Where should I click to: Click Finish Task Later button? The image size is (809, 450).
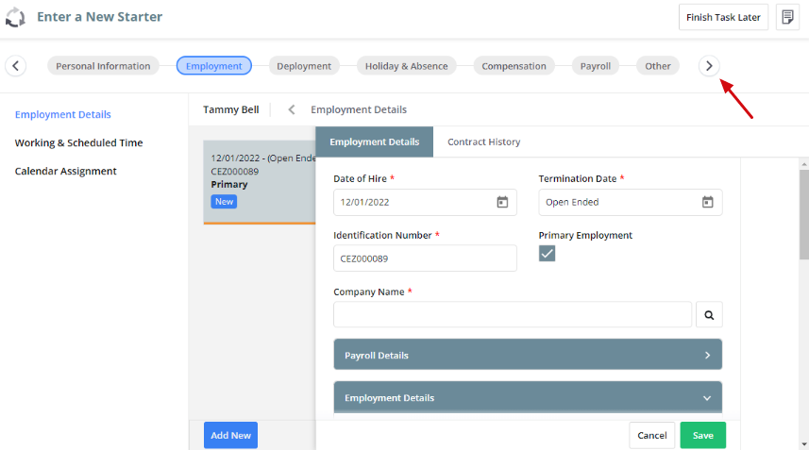(x=723, y=17)
